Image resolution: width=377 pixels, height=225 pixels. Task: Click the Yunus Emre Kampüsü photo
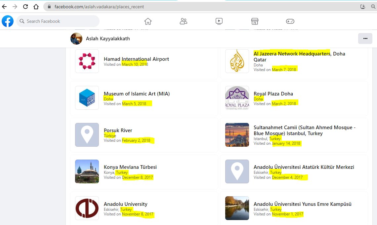point(237,208)
